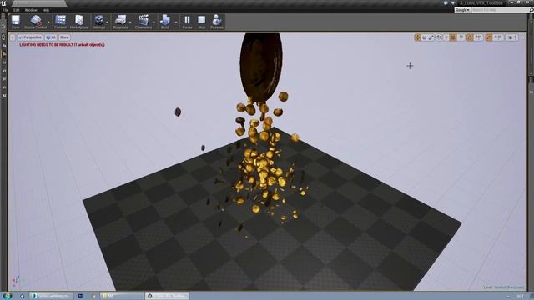This screenshot has height=300, width=534.
Task: Expand the Blueprints dropdown arrow
Action: pyautogui.click(x=131, y=22)
